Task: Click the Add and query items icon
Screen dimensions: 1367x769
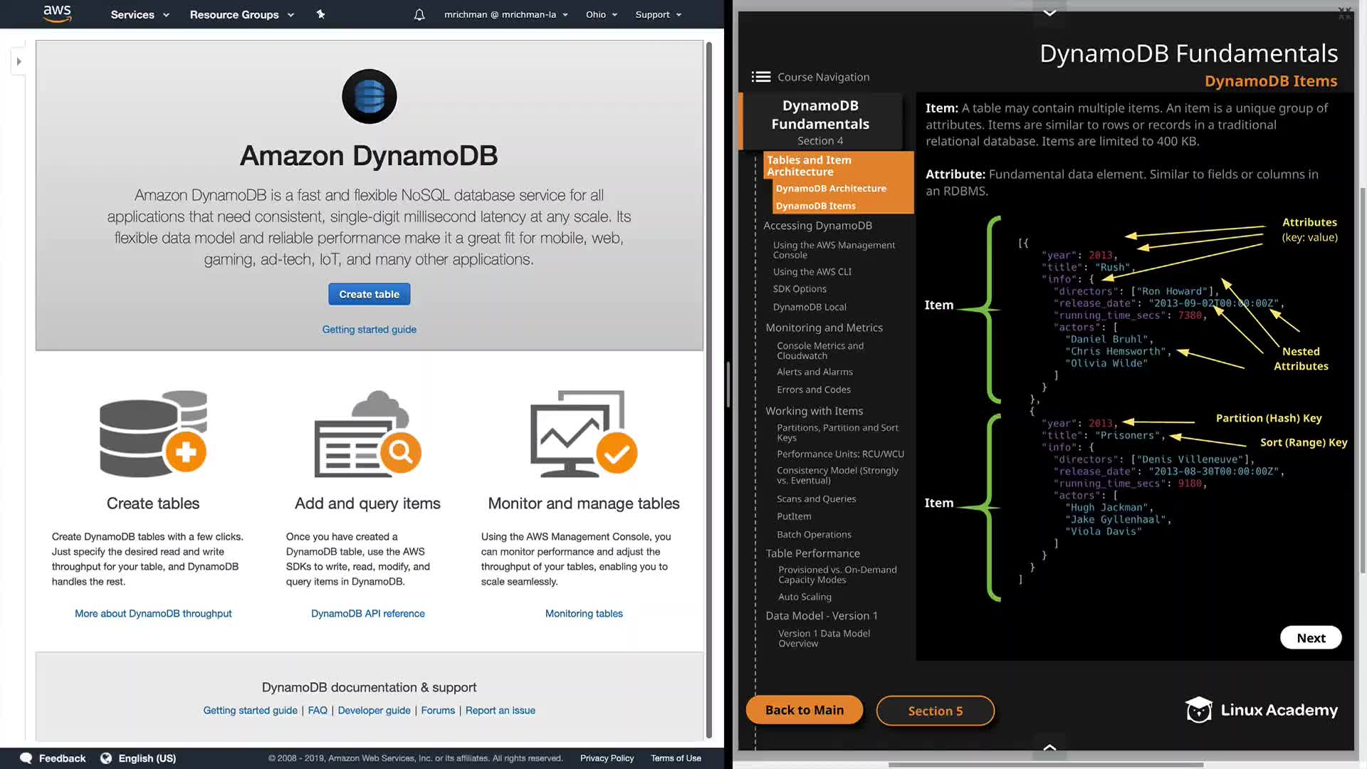Action: tap(367, 434)
